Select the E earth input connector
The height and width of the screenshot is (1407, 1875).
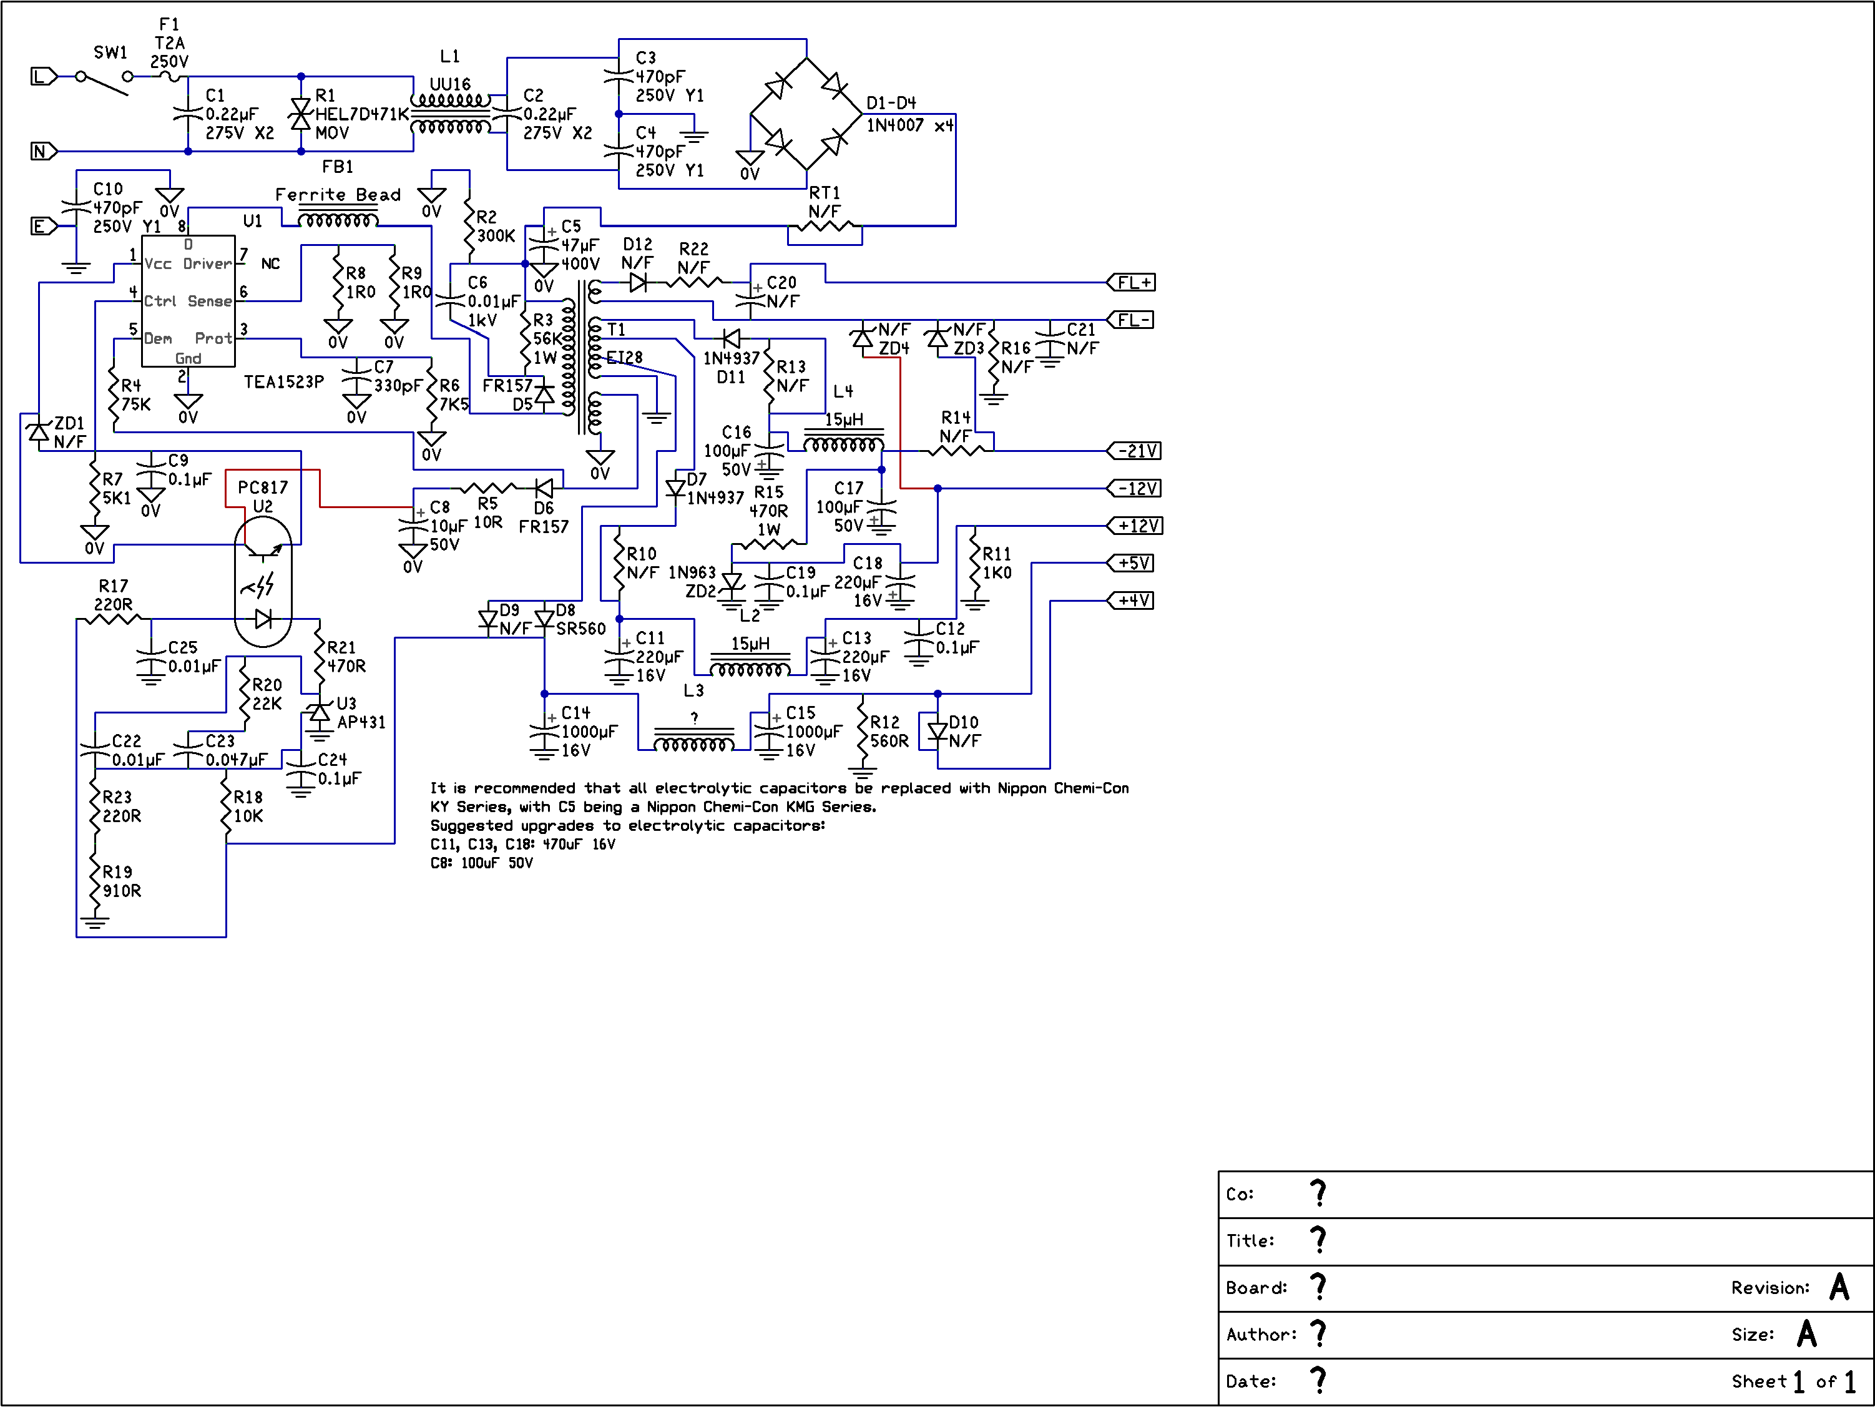point(44,227)
